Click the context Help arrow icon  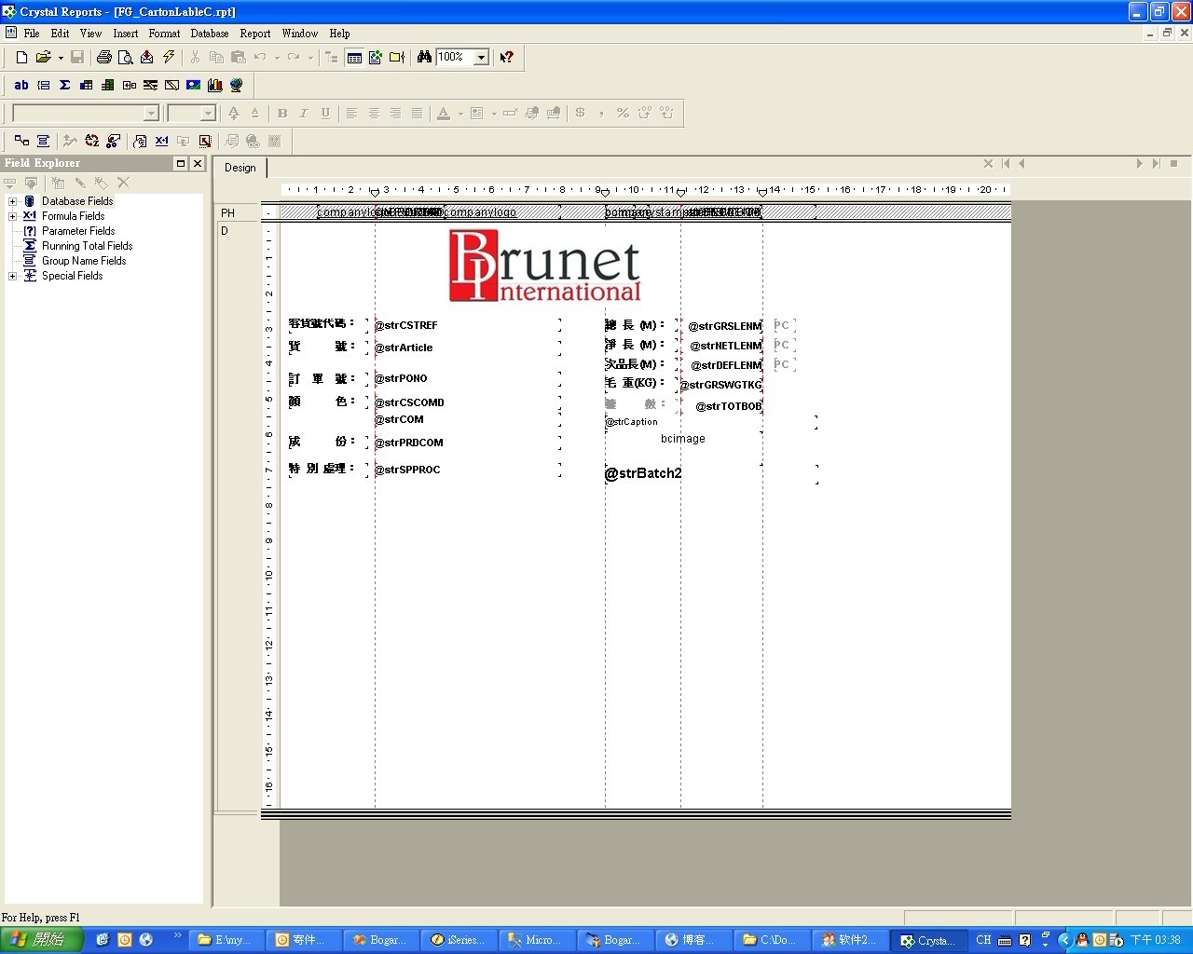[x=507, y=57]
